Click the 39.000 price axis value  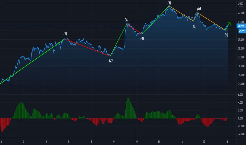pos(241,40)
